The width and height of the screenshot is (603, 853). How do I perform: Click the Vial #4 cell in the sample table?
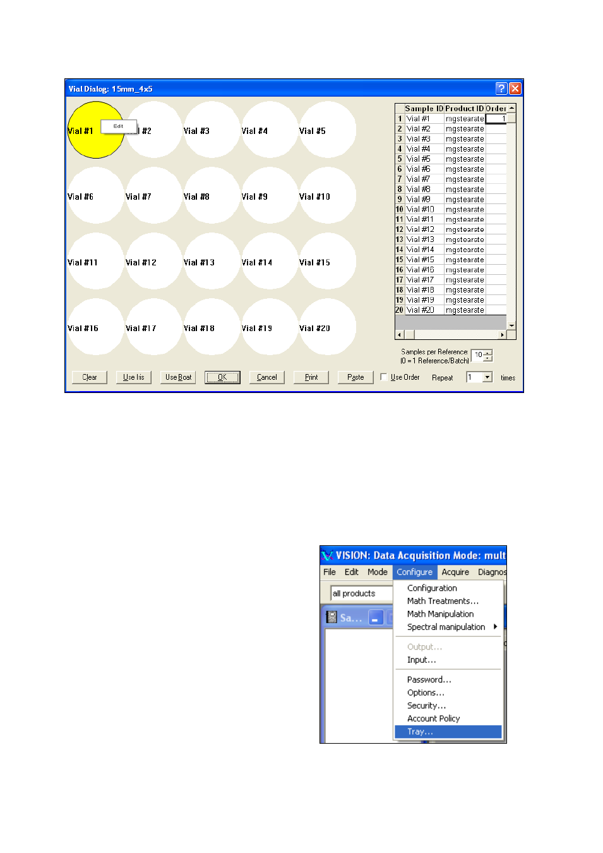[424, 149]
